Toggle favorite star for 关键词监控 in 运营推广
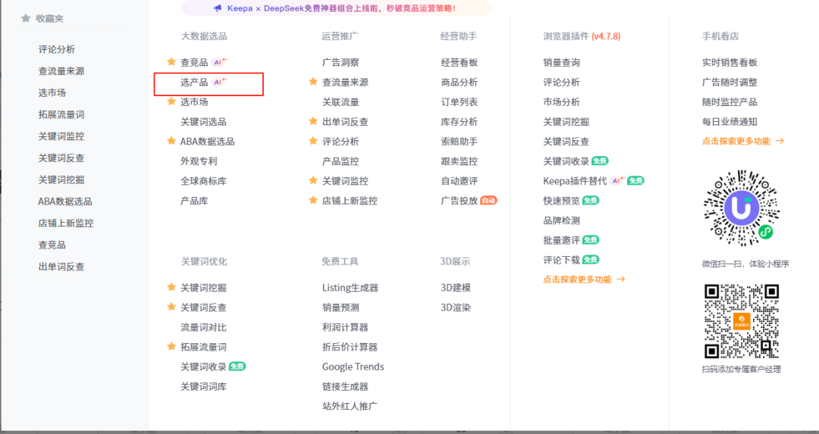 [x=313, y=180]
